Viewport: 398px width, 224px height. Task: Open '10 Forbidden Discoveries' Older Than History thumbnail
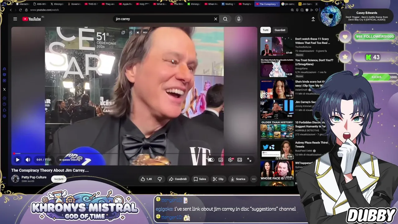pos(277,130)
